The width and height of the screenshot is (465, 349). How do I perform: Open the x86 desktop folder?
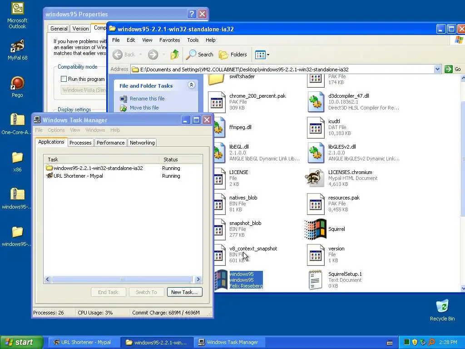pos(17,161)
